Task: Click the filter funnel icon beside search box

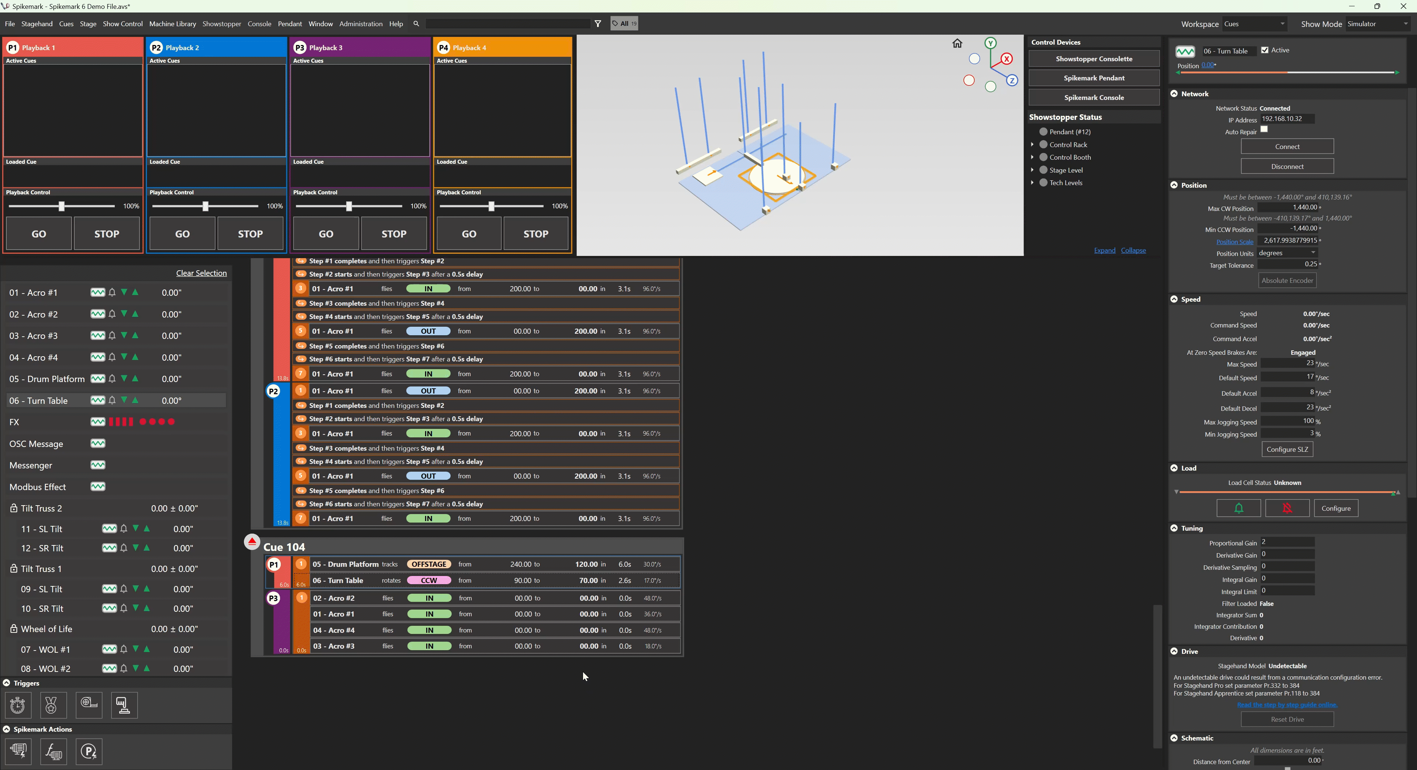Action: (x=598, y=24)
